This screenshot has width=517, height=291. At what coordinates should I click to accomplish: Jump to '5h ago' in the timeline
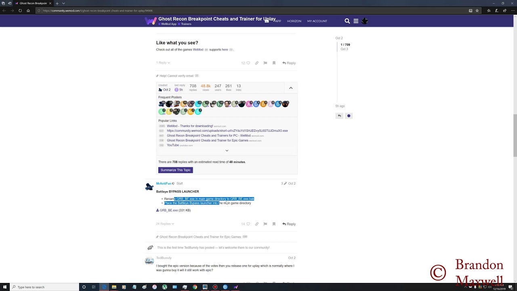point(340,106)
